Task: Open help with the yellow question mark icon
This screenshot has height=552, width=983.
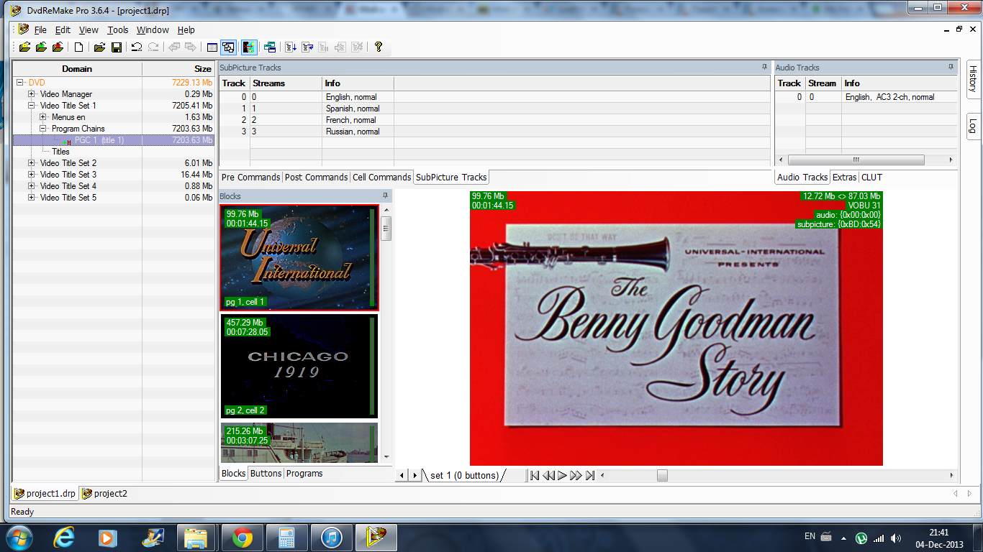Action: tap(379, 47)
